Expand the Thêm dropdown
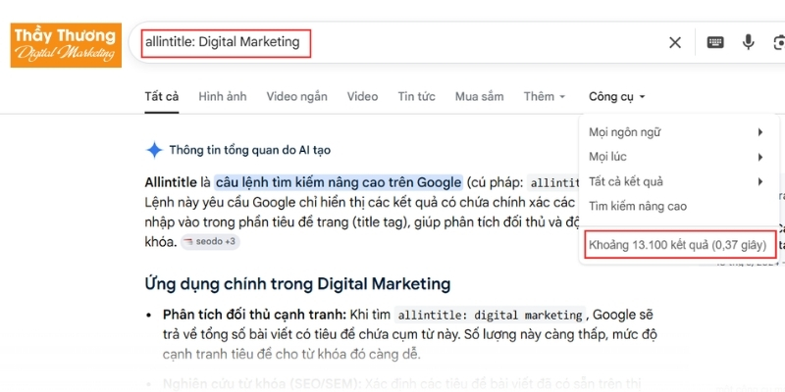 tap(545, 96)
